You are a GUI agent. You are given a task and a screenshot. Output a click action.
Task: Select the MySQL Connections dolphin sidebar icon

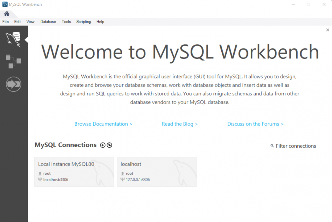click(x=13, y=39)
